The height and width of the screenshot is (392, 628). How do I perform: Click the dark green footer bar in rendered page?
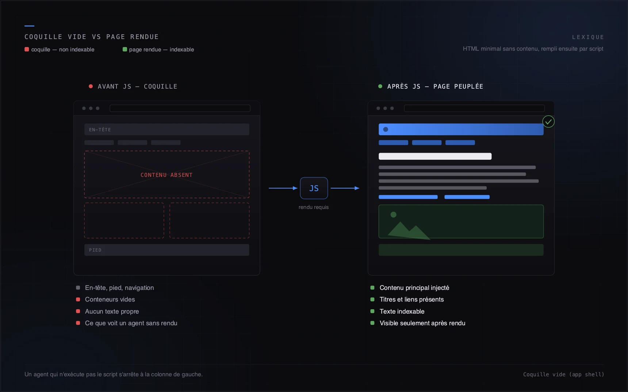pos(461,250)
